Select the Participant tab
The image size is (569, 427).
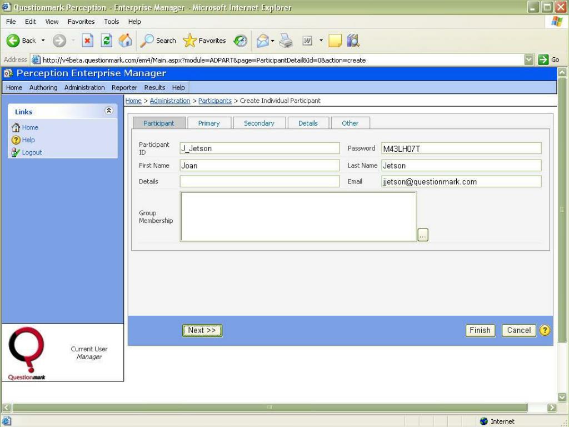click(x=159, y=123)
